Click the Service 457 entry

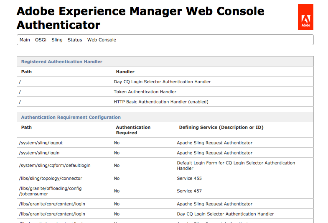coord(189,191)
